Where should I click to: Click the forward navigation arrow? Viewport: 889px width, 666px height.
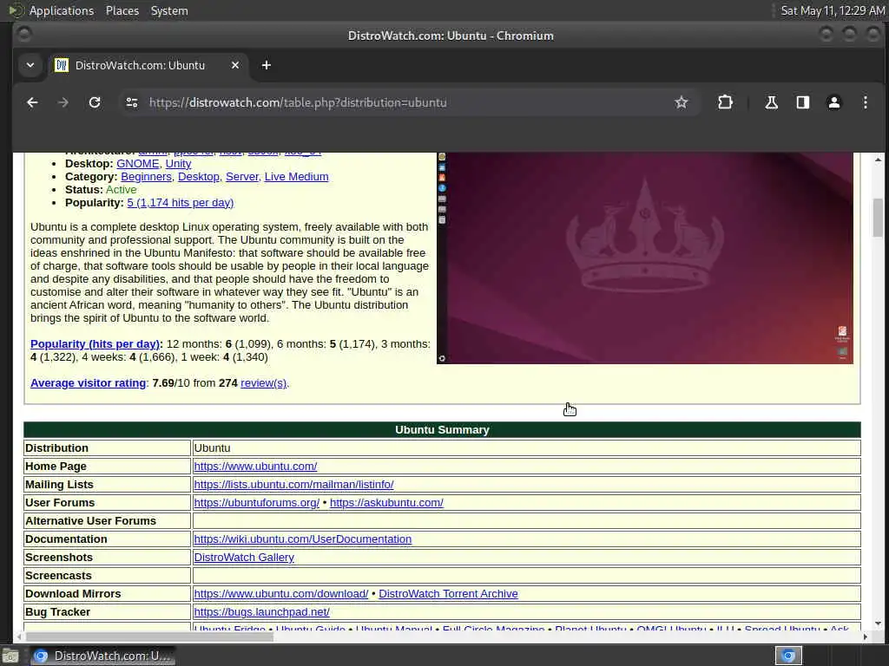click(x=63, y=102)
